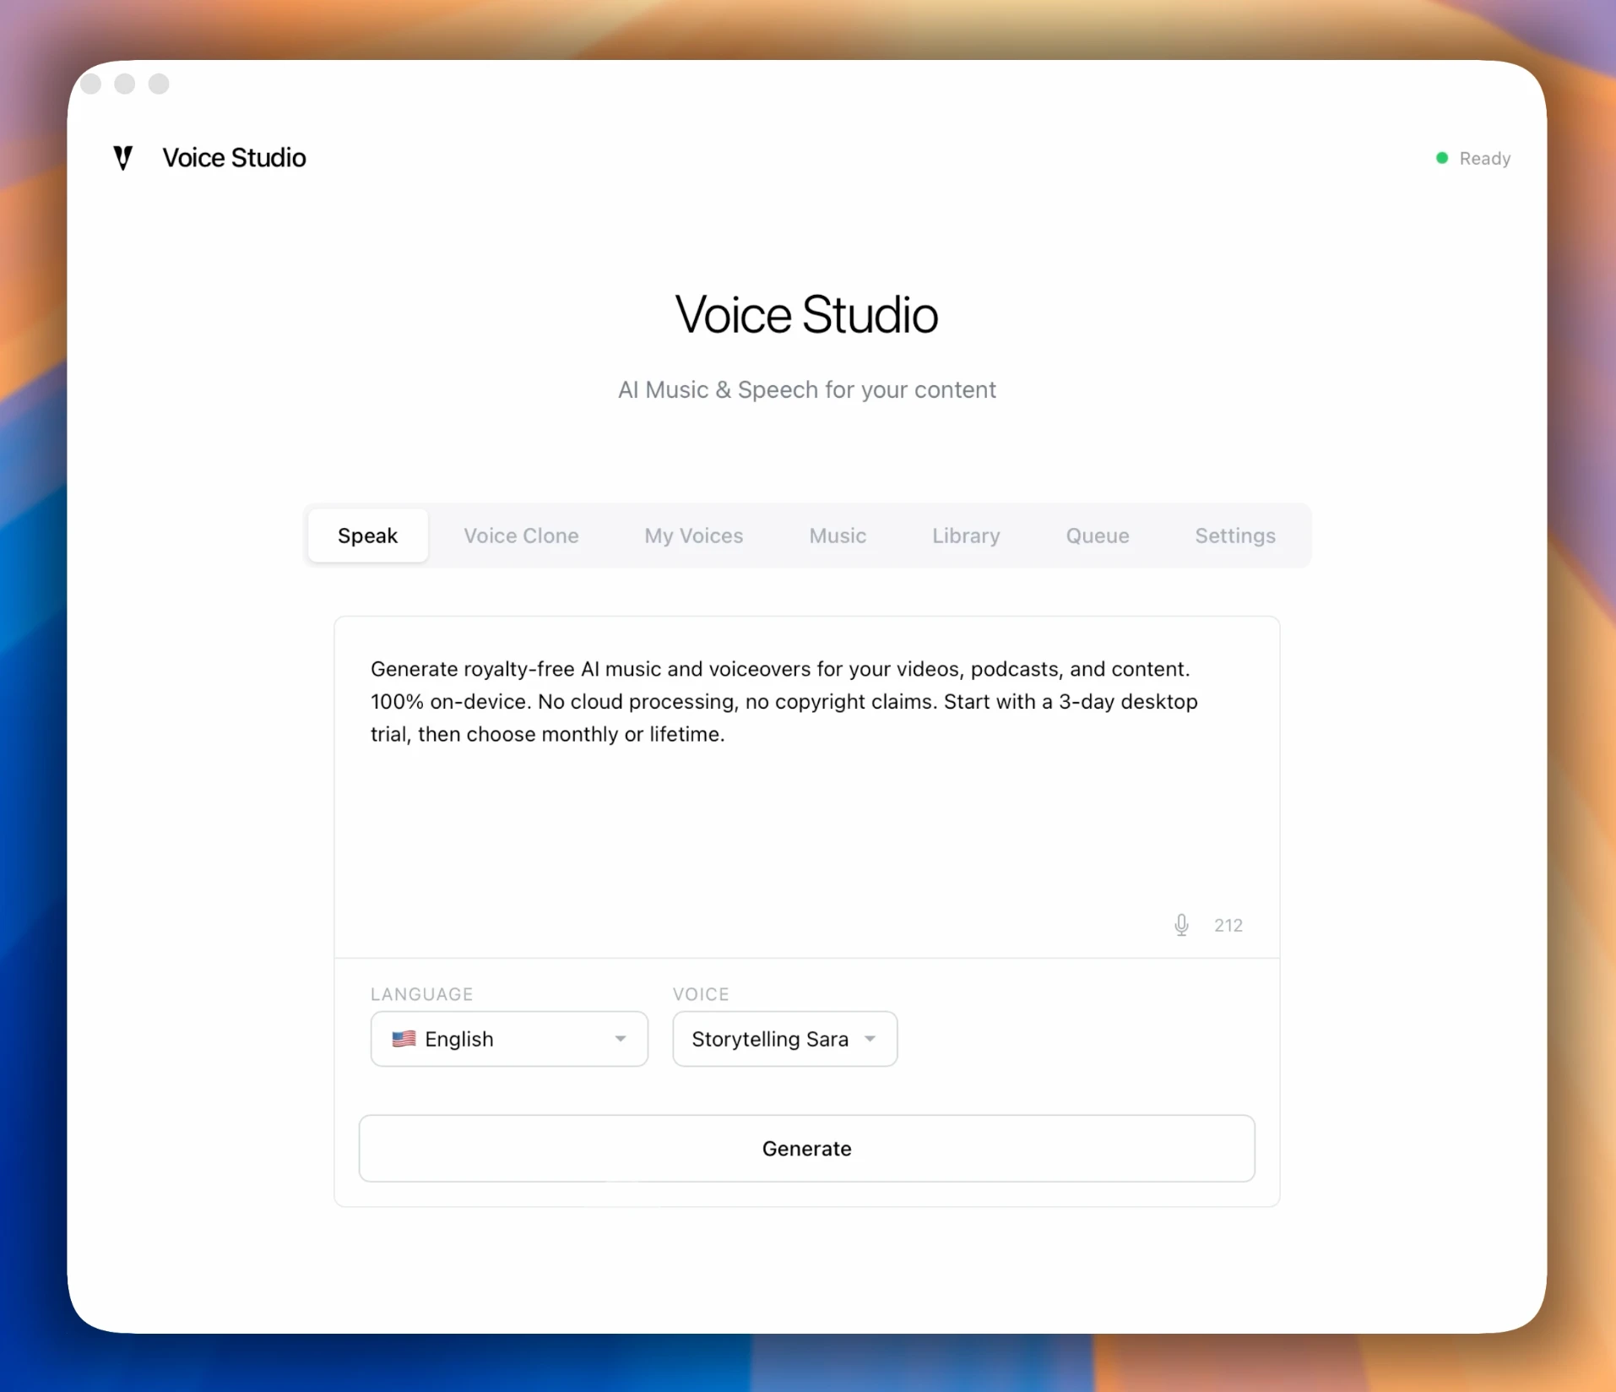Zoom the window using the third title-bar button
1616x1392 pixels.
[159, 84]
